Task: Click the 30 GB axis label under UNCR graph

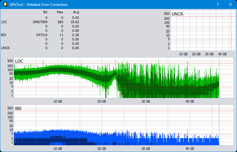Action: point(209,54)
